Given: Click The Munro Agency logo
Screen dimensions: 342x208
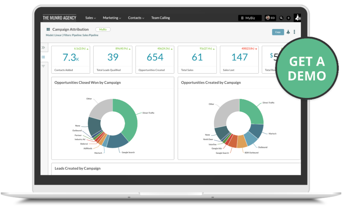Looking at the screenshot, I should point(59,18).
